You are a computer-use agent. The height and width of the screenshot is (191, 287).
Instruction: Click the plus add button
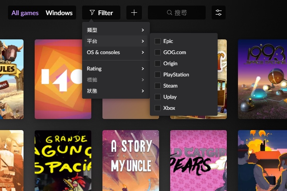point(134,13)
